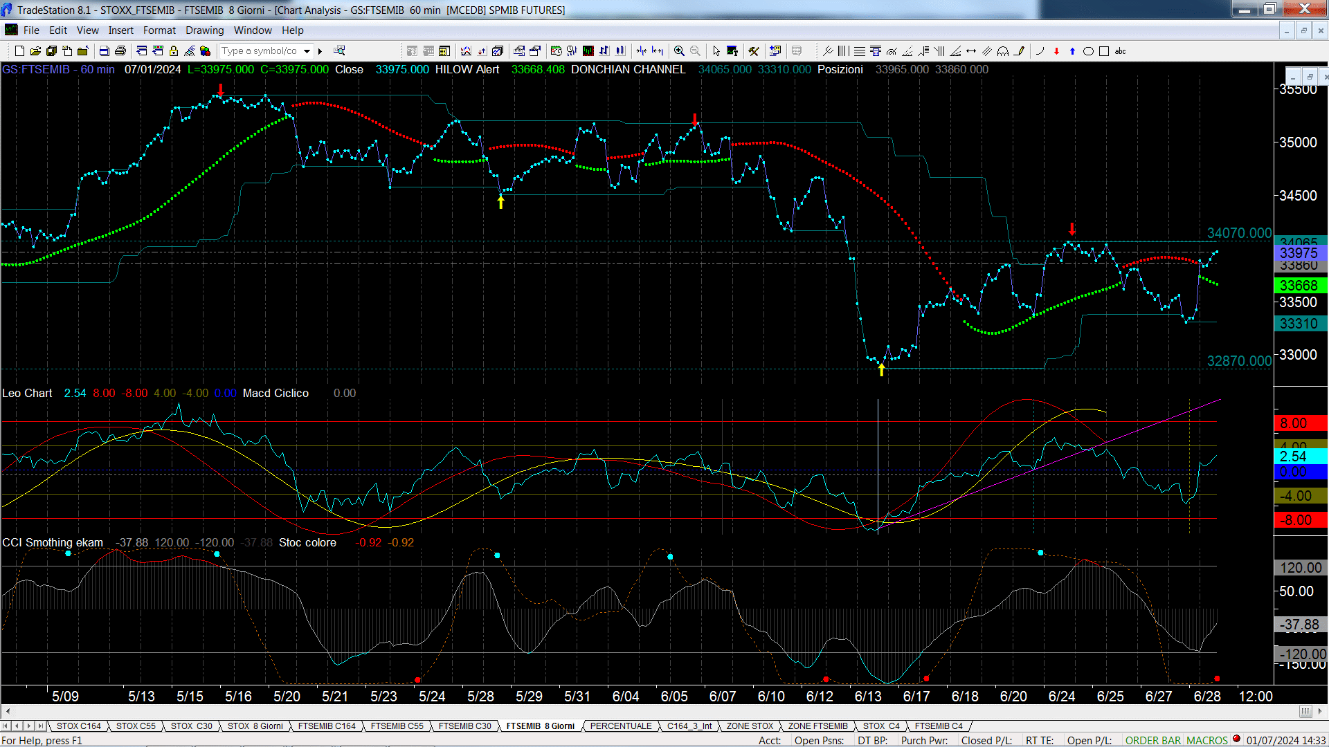Select the Pointer arrow tool
1329x747 pixels.
coord(716,50)
